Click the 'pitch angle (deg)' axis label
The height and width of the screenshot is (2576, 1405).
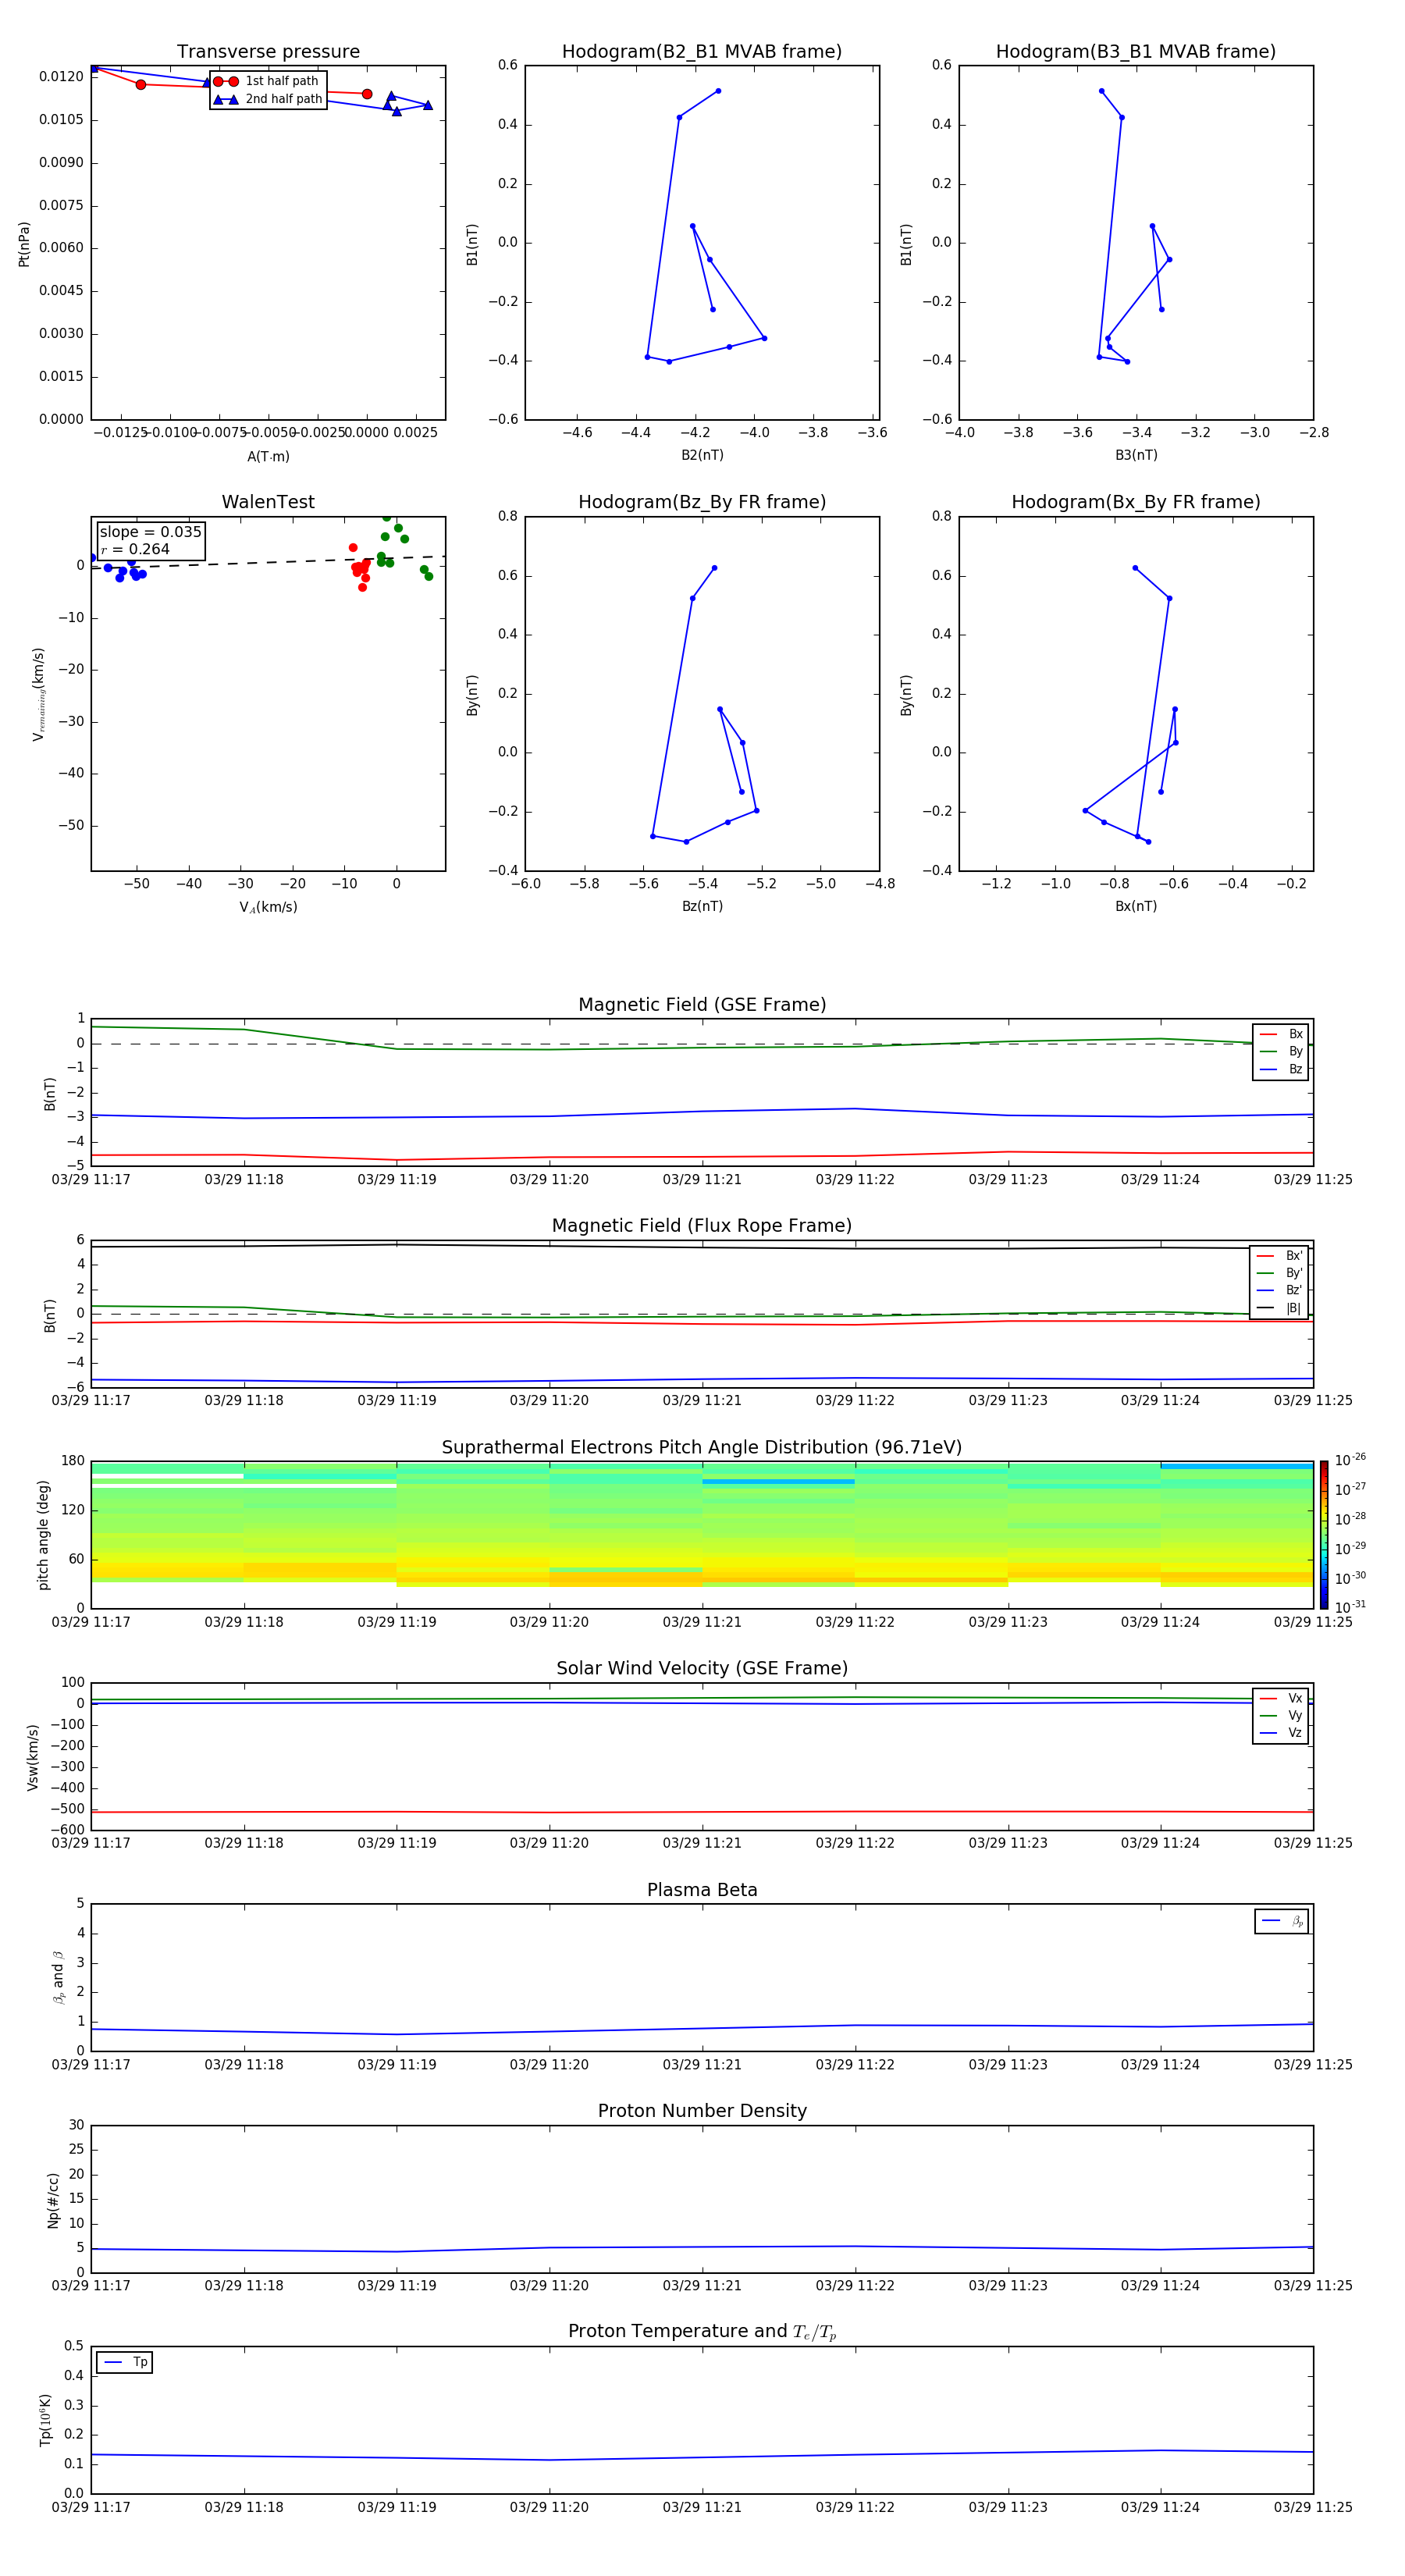pos(43,1535)
